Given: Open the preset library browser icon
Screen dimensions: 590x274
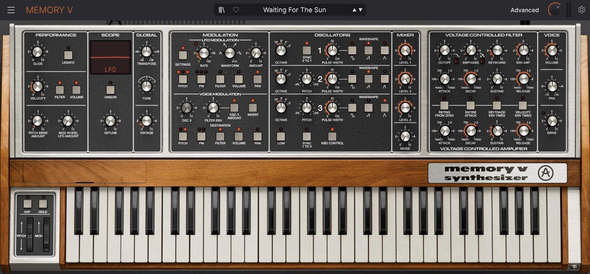Looking at the screenshot, I should pos(221,10).
